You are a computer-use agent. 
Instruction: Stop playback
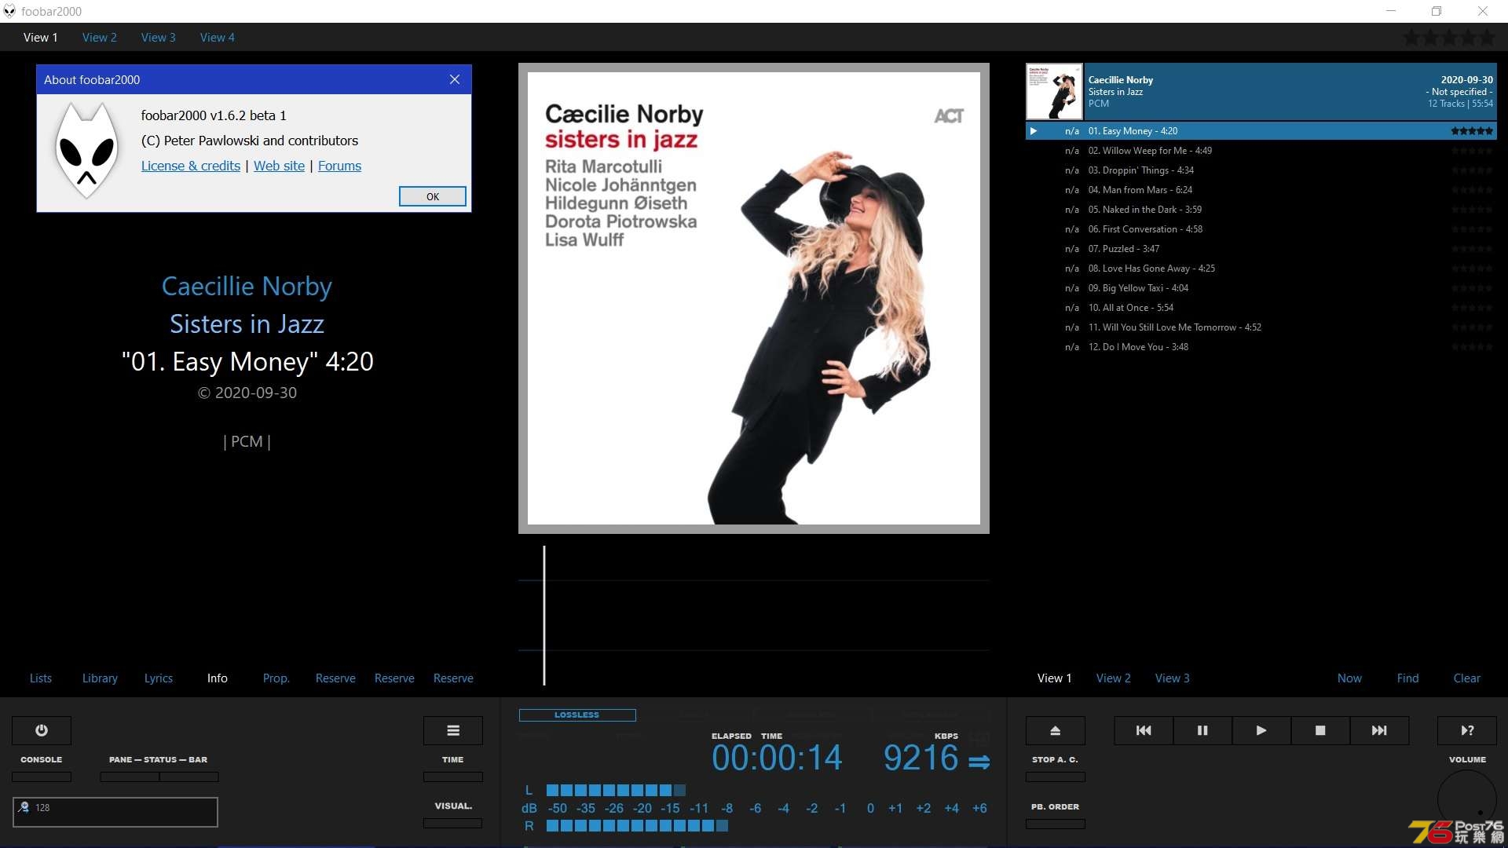tap(1320, 730)
